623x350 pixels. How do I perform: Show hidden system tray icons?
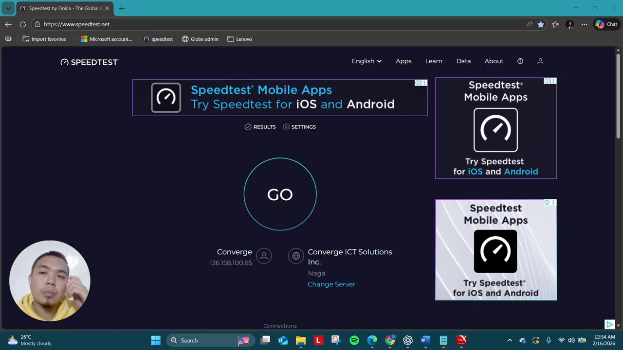(x=510, y=340)
